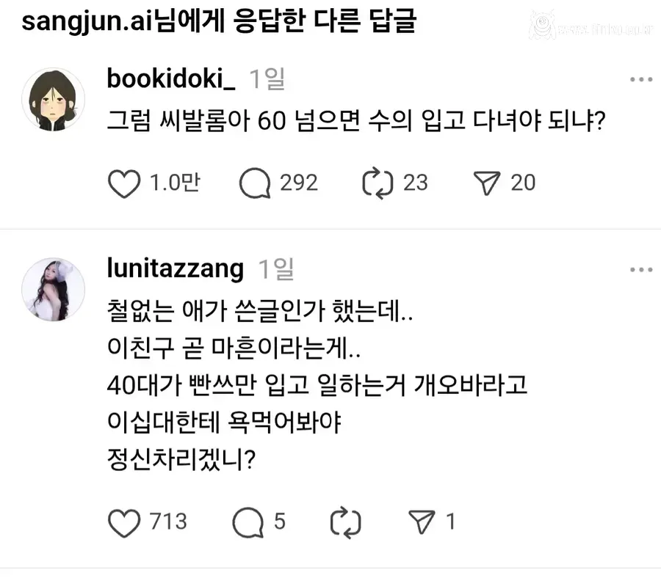View the 1.0만 likes count on bookidoki_'s reply
The width and height of the screenshot is (661, 578).
point(170,183)
